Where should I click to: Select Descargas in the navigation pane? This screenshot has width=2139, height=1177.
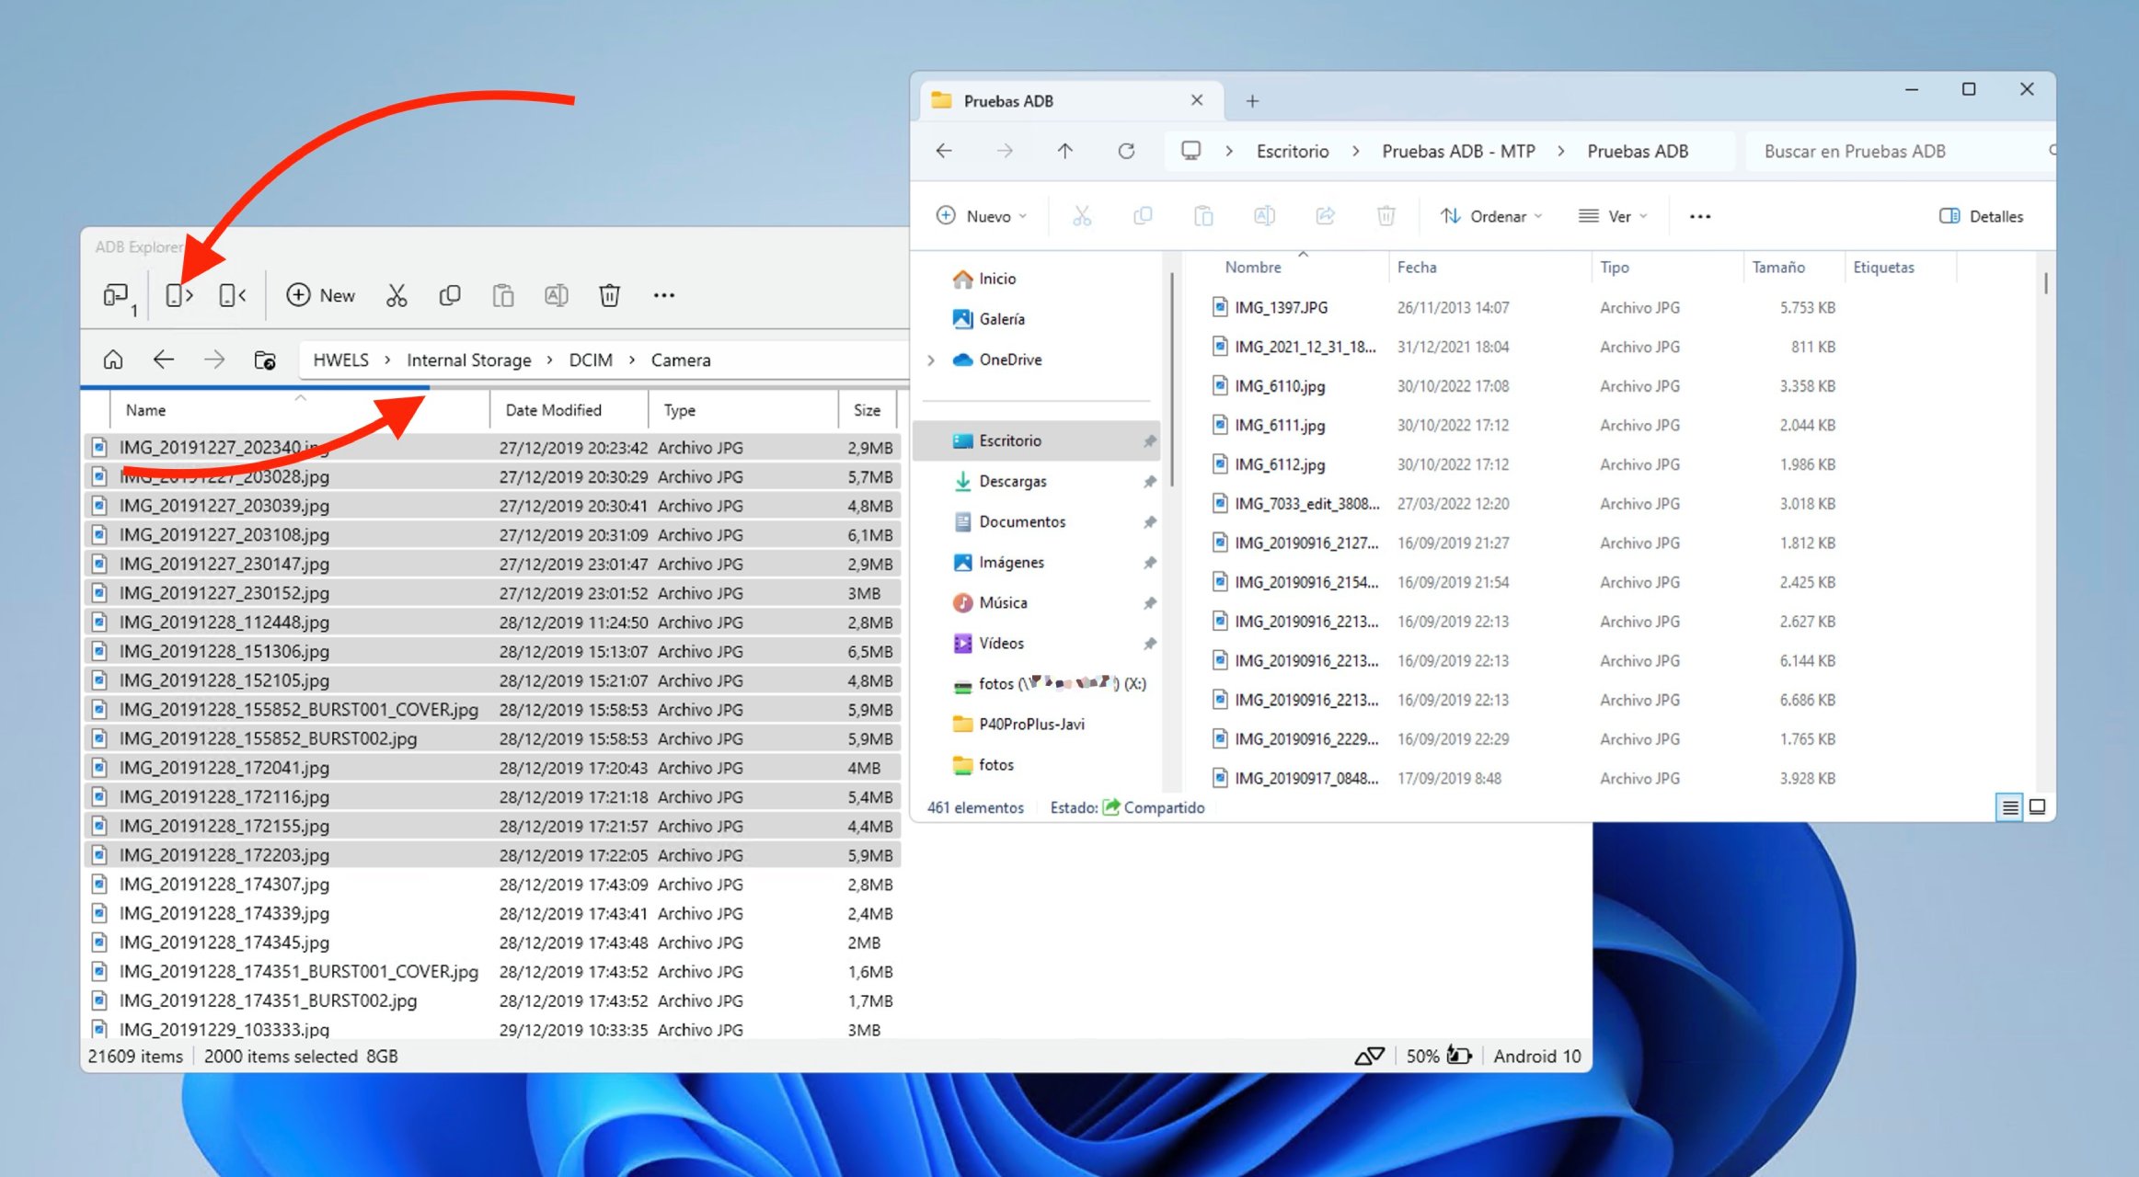[x=1012, y=481]
